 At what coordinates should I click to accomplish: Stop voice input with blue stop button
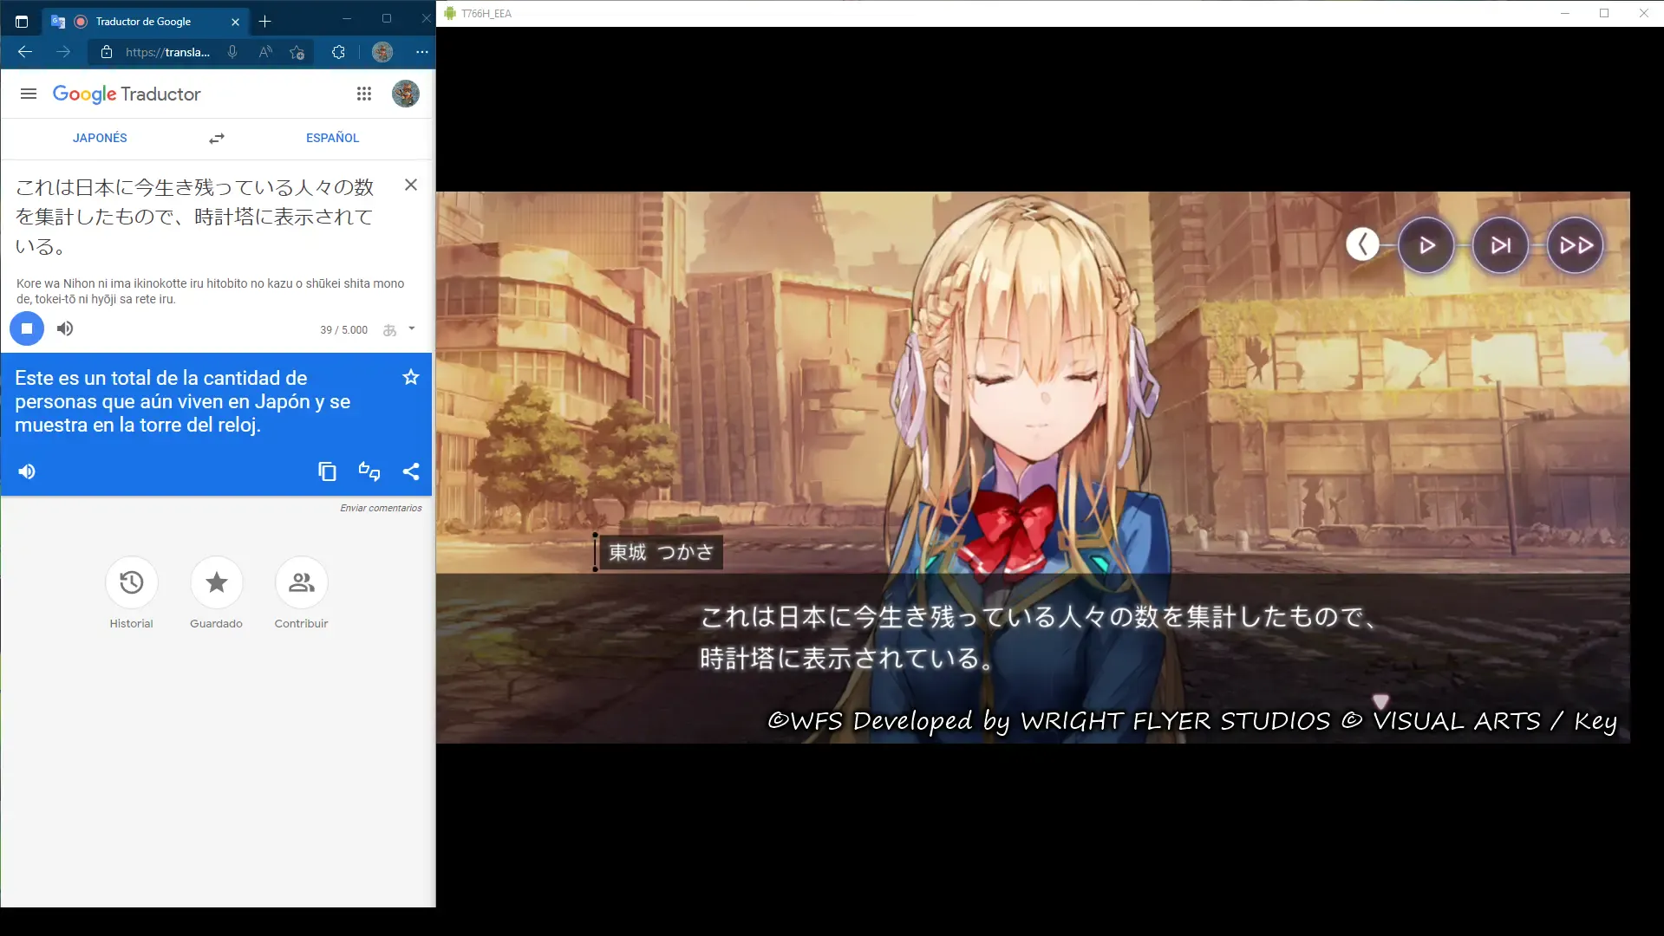27,328
